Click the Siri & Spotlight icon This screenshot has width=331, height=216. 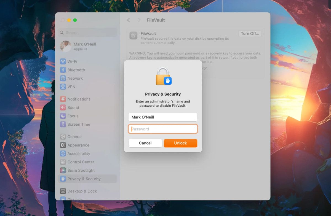click(x=63, y=171)
